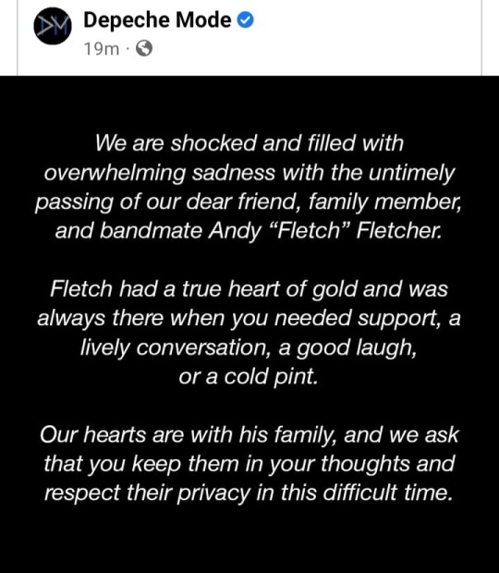Click the name Andy "Fletch" Fletcher

(325, 231)
